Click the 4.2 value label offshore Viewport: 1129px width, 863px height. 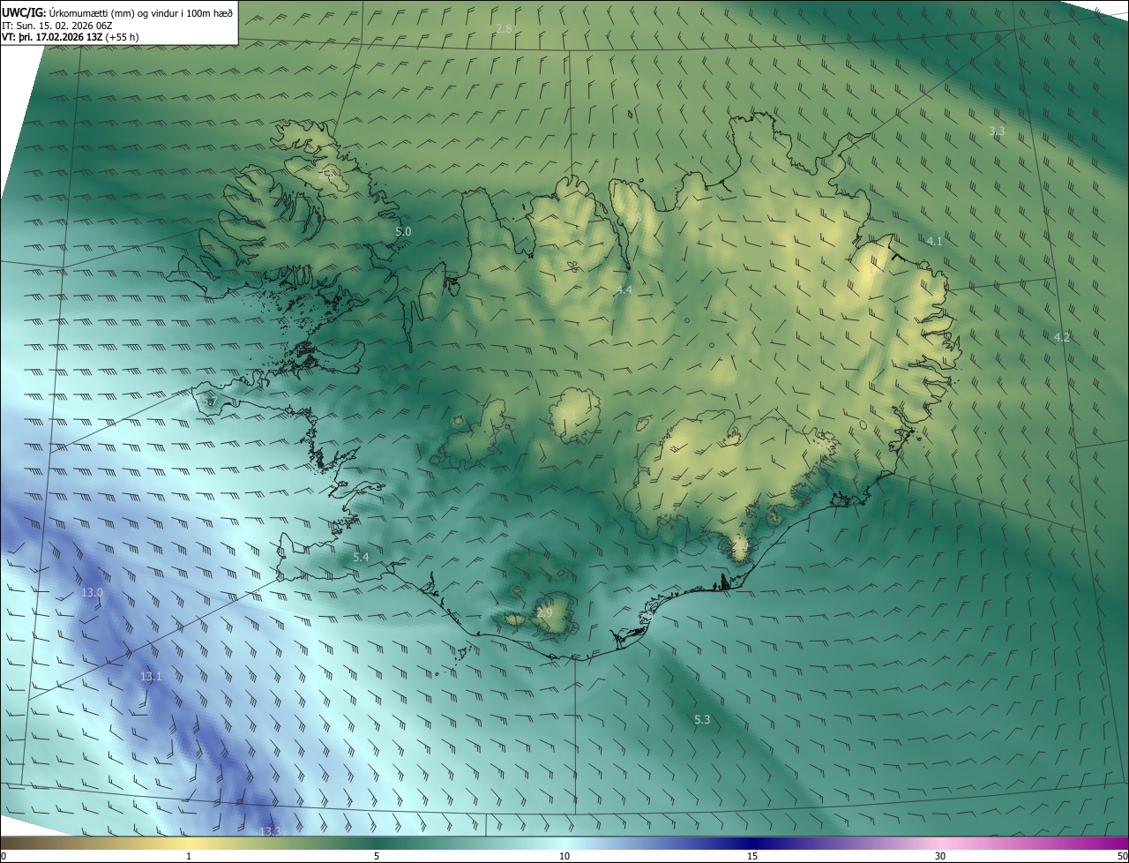[1062, 337]
